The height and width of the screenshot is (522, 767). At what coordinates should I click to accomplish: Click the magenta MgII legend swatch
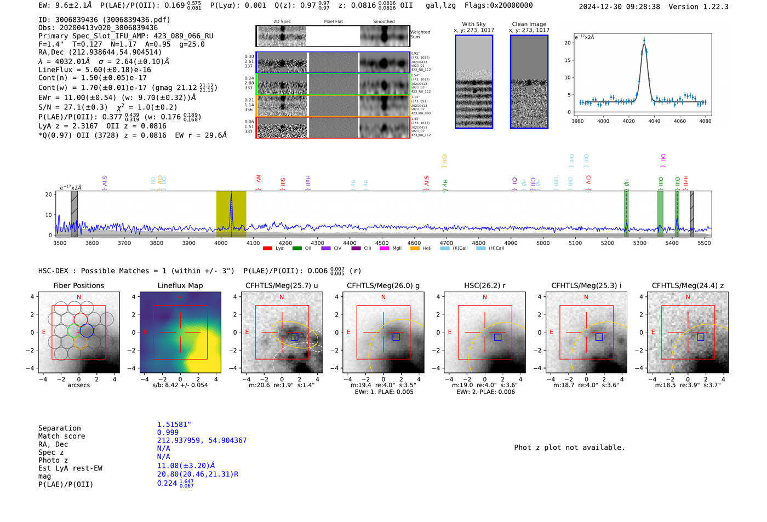[x=384, y=248]
